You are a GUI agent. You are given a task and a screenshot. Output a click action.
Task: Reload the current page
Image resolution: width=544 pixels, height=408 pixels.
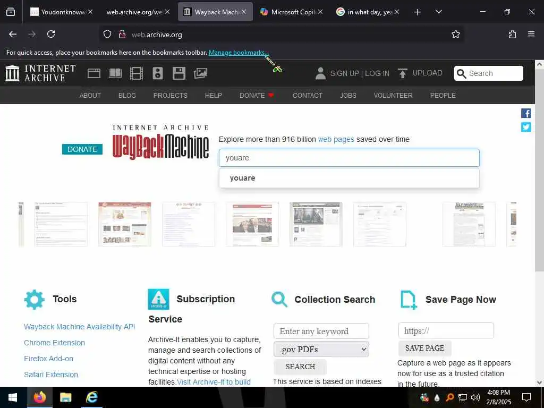click(x=51, y=34)
